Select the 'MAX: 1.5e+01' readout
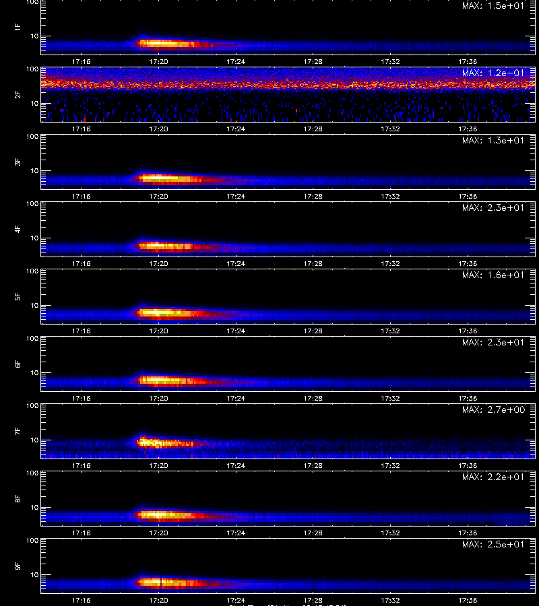The width and height of the screenshot is (539, 606). click(x=493, y=6)
